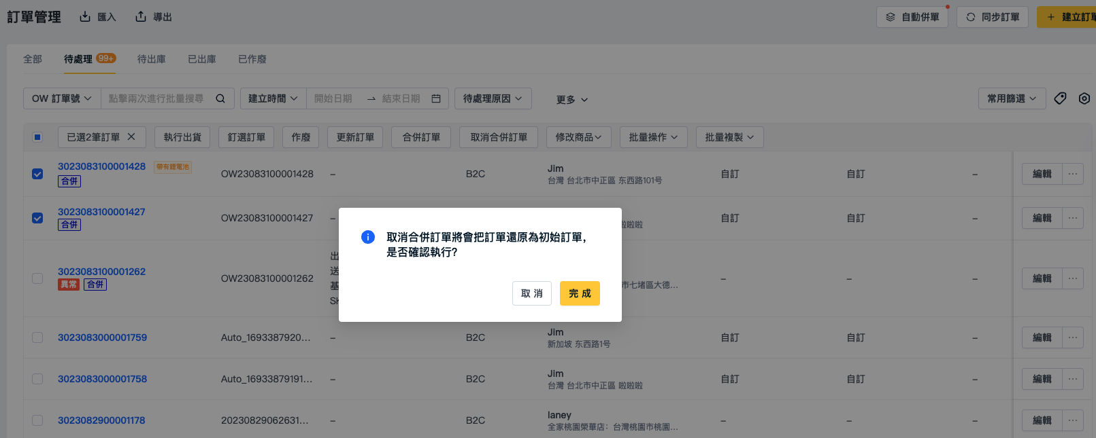This screenshot has height=438, width=1096.
Task: Click the 合併訂單 button
Action: tap(421, 137)
